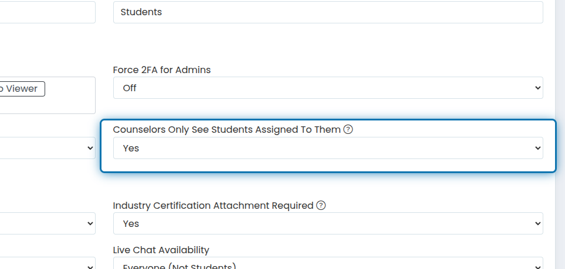Click the Industry Certification Attachment Required label
565x269 pixels.
[213, 205]
